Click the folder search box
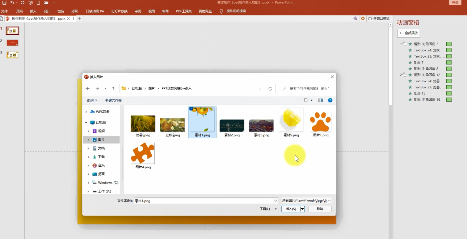Image resolution: width=467 pixels, height=239 pixels. click(x=306, y=88)
